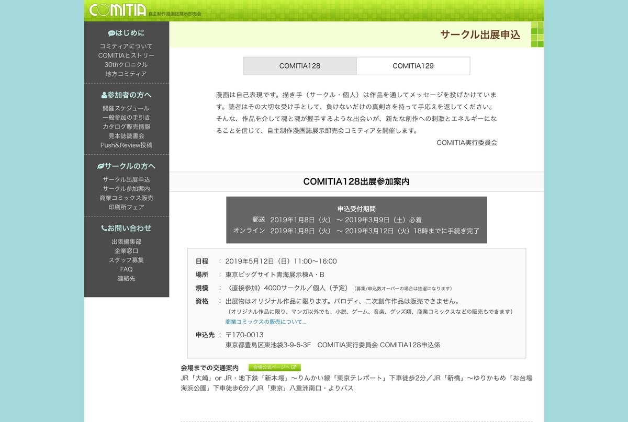Click phone icon beside お問い合わせ
628x422 pixels.
tap(104, 229)
